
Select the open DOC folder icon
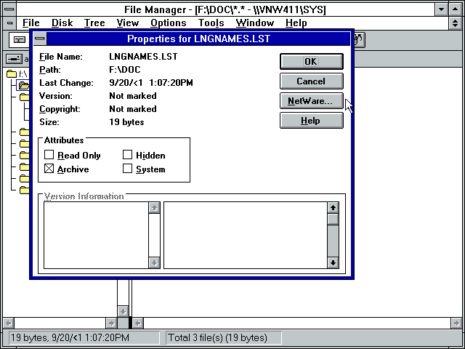click(24, 86)
